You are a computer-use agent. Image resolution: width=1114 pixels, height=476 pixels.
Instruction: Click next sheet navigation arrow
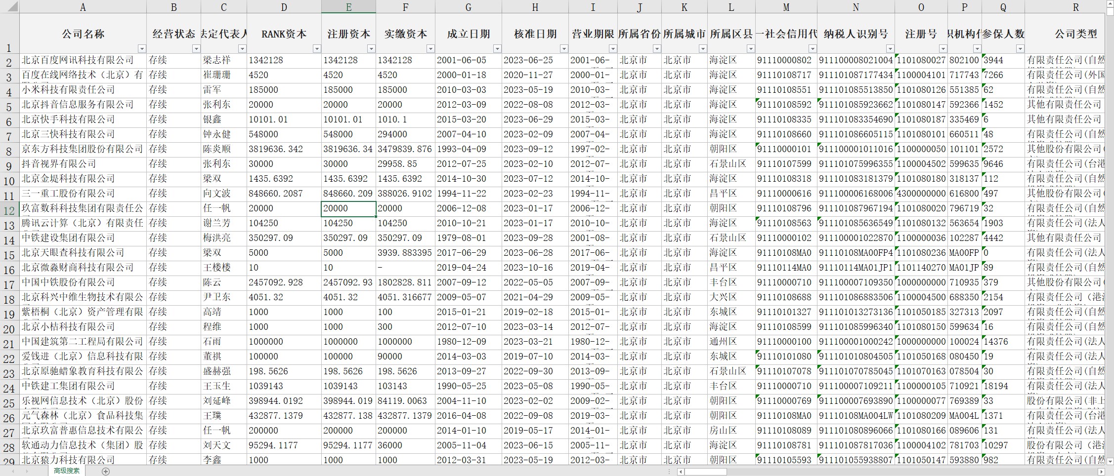(x=27, y=471)
